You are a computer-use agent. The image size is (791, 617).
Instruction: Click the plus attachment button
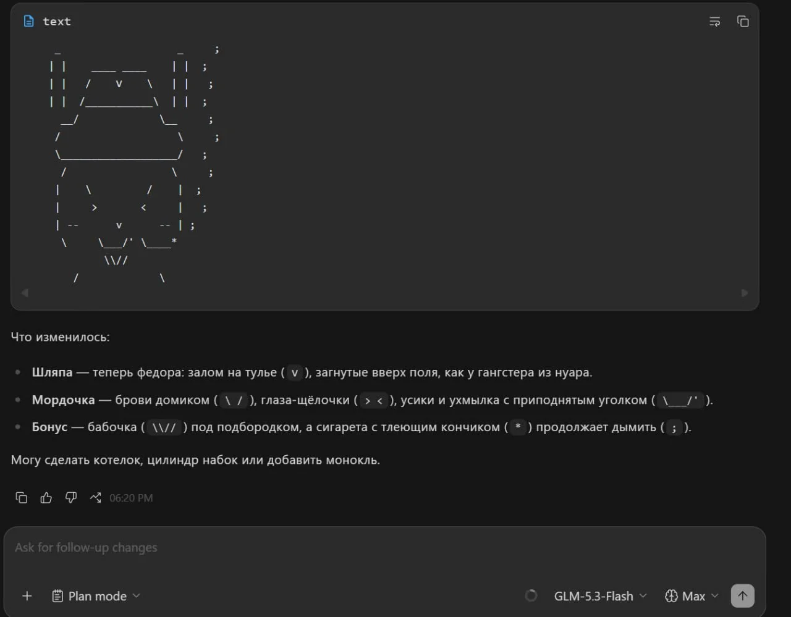coord(27,596)
